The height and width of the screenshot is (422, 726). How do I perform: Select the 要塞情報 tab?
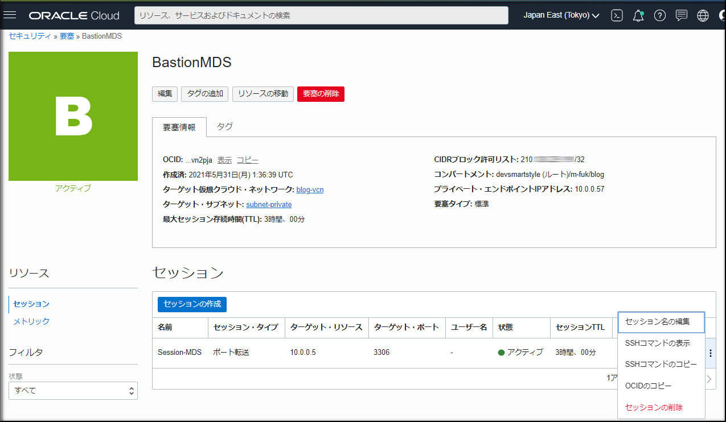(179, 127)
